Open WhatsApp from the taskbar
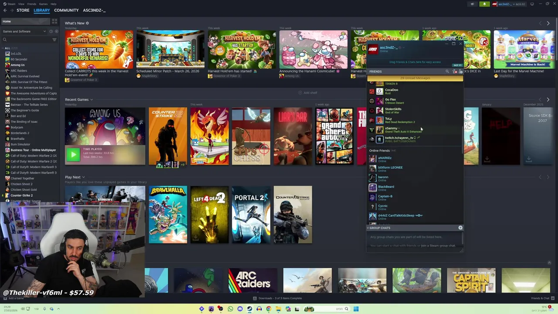The height and width of the screenshot is (314, 558). 230,309
